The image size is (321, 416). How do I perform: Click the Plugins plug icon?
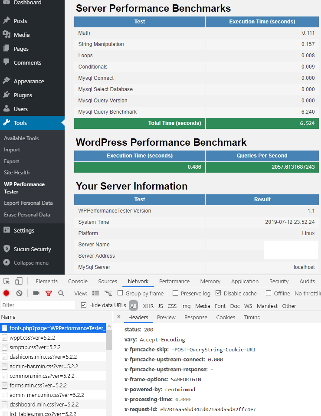pyautogui.click(x=7, y=95)
